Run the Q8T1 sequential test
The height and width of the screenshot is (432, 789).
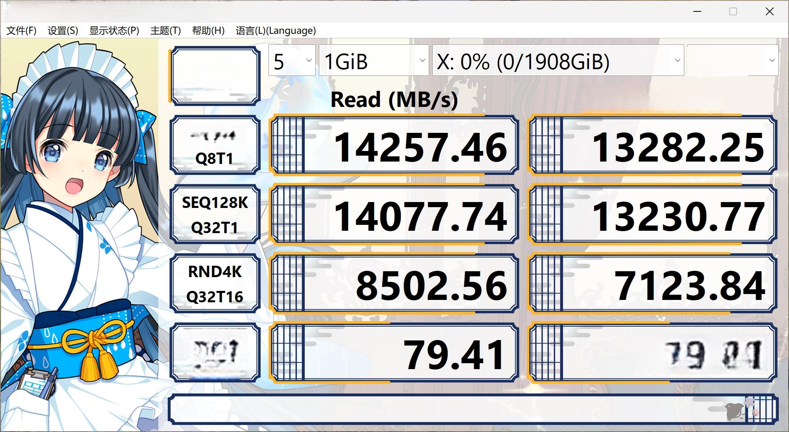coord(215,145)
